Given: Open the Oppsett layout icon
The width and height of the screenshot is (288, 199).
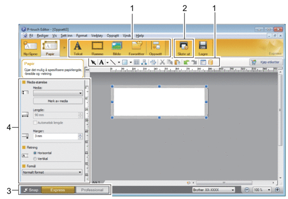Looking at the screenshot, I should pyautogui.click(x=155, y=45).
